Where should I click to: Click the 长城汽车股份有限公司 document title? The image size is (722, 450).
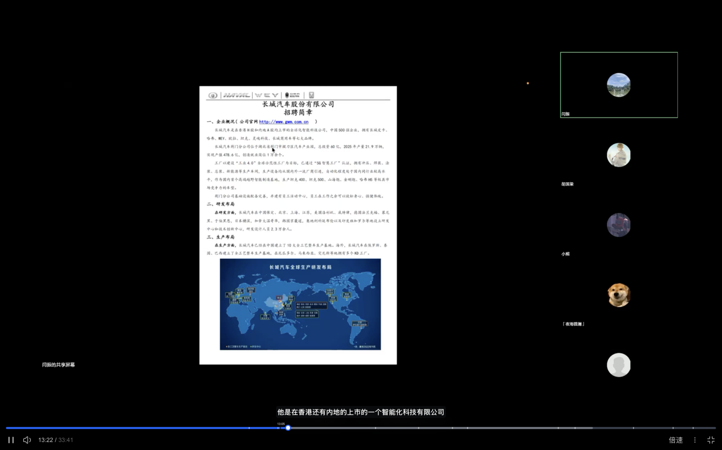298,104
